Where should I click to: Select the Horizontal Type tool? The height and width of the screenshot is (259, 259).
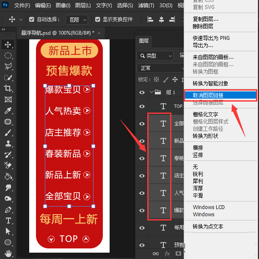(8, 220)
